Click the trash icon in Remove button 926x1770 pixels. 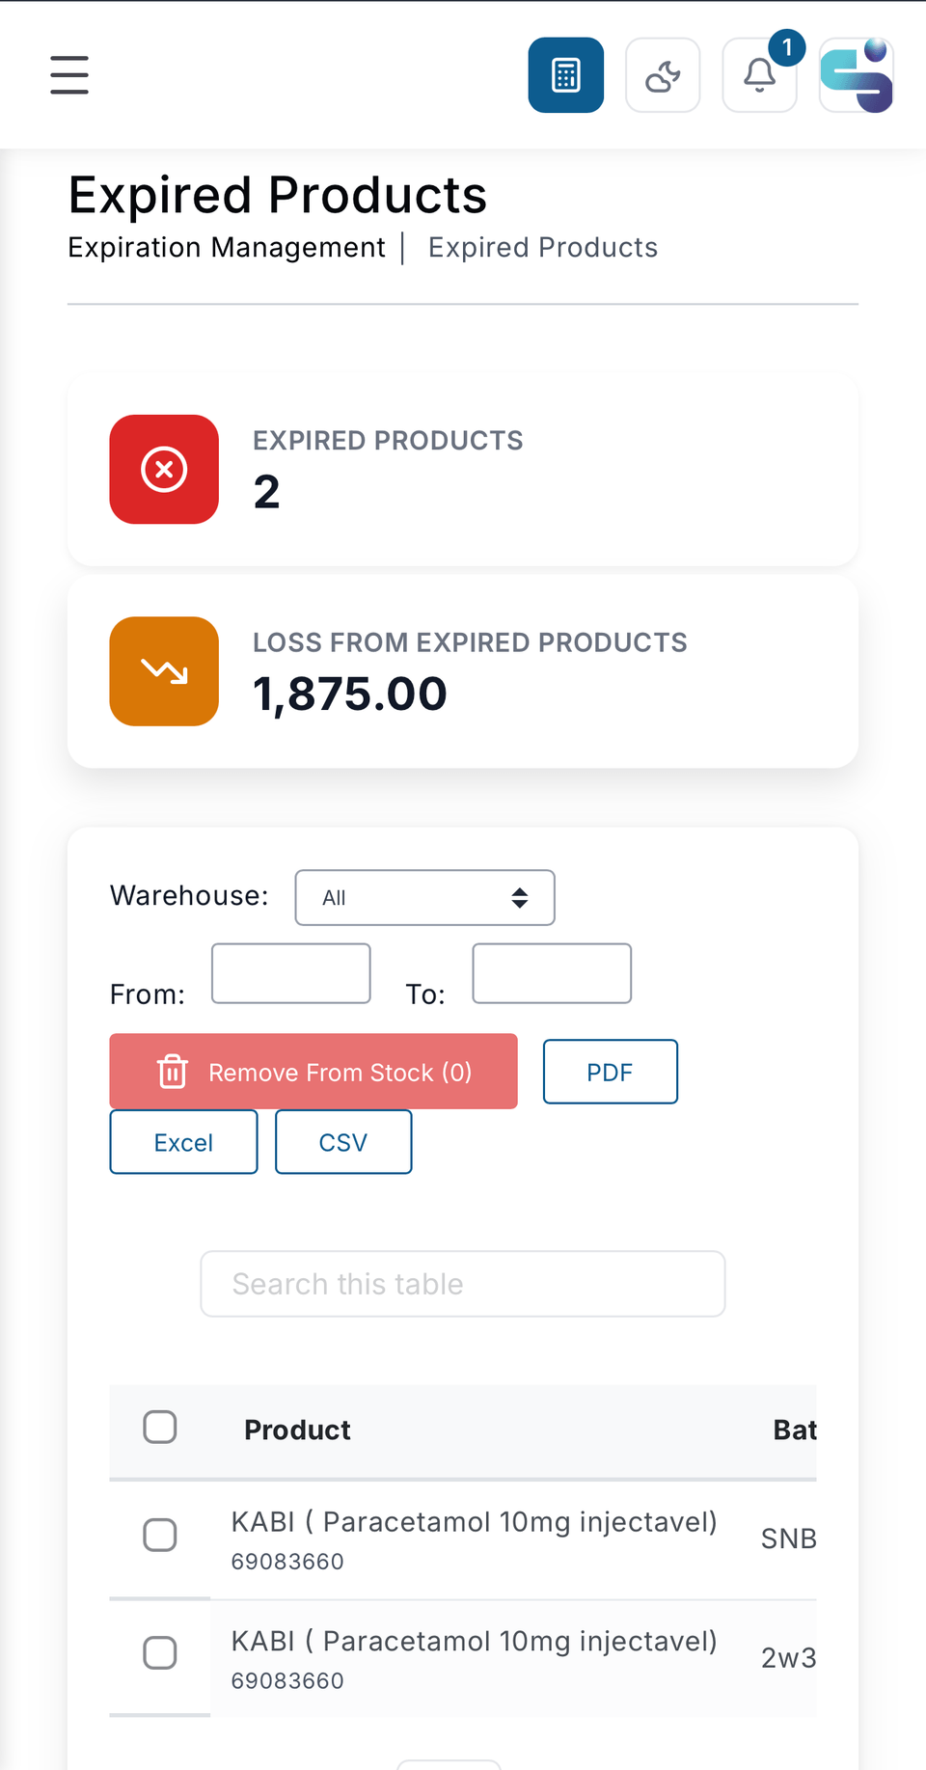pos(173,1072)
